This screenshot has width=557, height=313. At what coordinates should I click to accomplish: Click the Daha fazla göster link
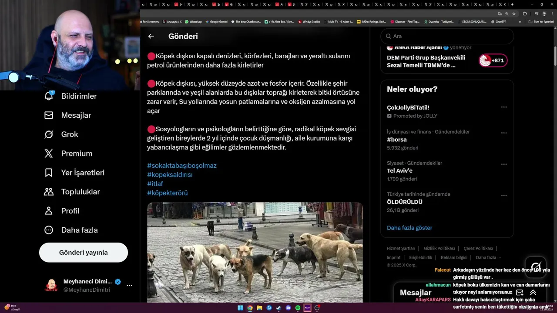coord(409,228)
